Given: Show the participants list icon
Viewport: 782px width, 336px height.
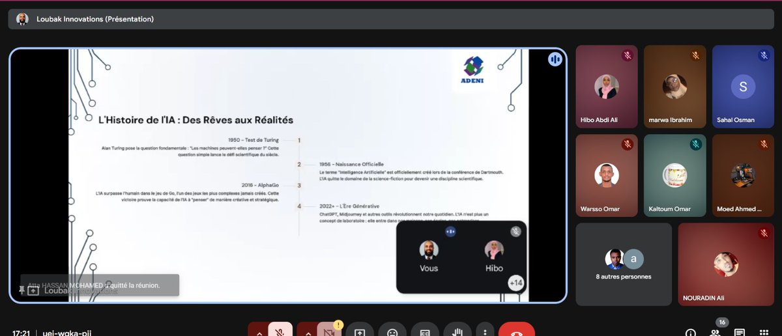Looking at the screenshot, I should tap(716, 333).
